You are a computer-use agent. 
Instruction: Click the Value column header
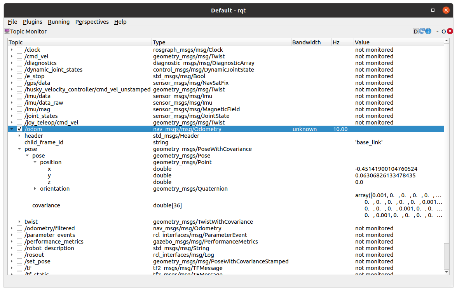399,42
